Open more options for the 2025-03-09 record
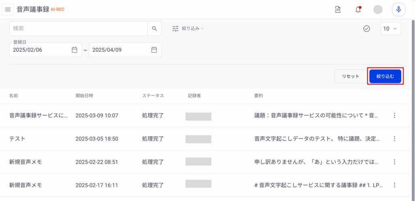The width and height of the screenshot is (415, 201). click(394, 115)
